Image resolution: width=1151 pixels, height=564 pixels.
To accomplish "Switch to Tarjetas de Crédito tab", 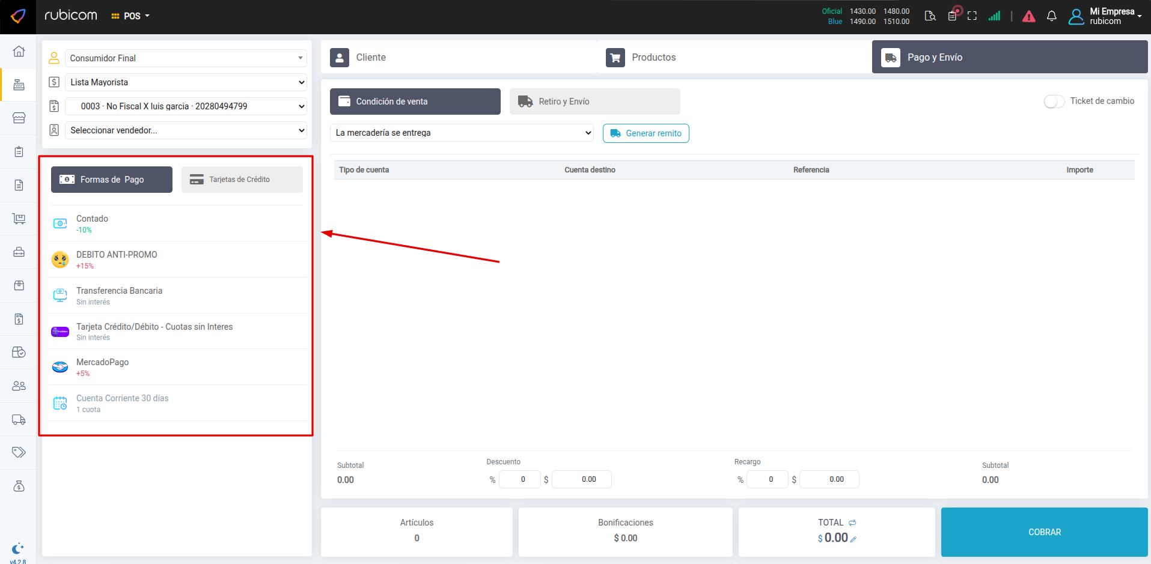I will coord(242,180).
